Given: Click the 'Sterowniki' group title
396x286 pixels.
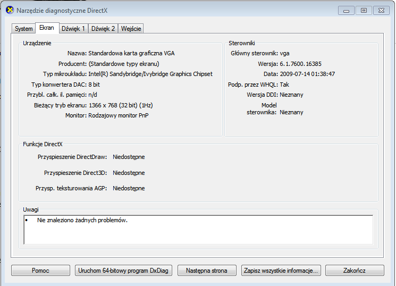Looking at the screenshot, I should 242,43.
